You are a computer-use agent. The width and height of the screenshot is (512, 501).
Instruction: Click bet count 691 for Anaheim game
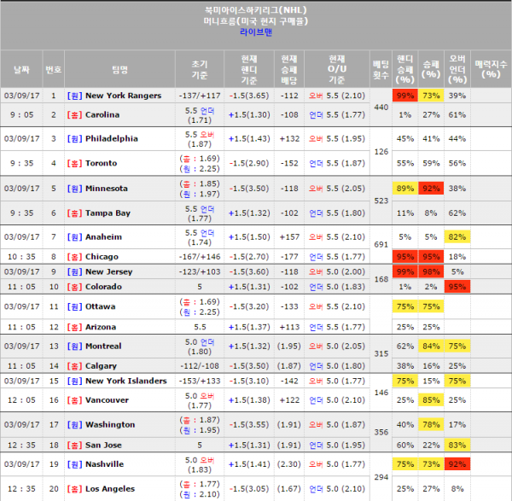[381, 245]
